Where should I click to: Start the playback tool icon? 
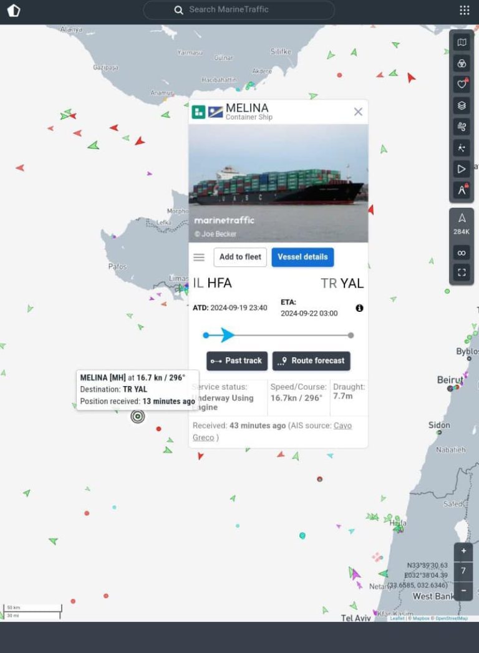click(x=462, y=169)
